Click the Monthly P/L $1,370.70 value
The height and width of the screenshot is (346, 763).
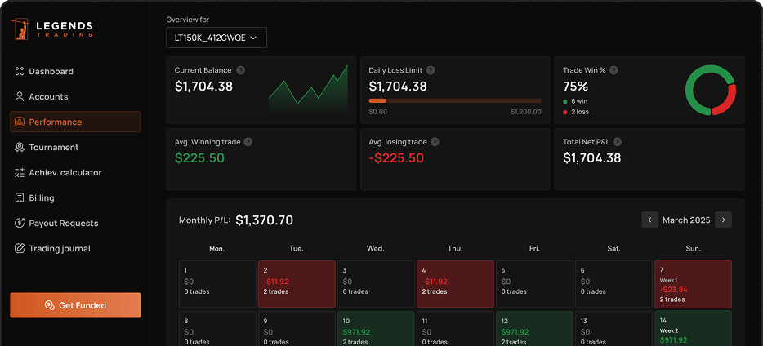(x=264, y=220)
